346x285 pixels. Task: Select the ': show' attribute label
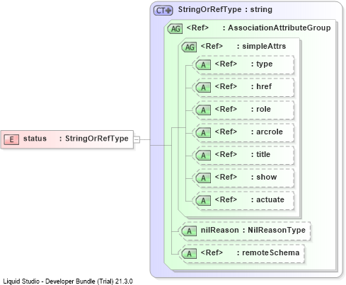(264, 177)
